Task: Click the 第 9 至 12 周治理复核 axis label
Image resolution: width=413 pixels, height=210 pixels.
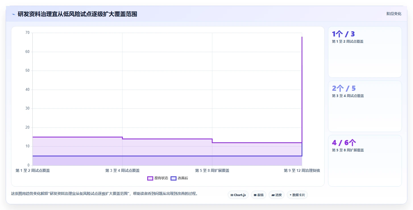Action: [302, 171]
